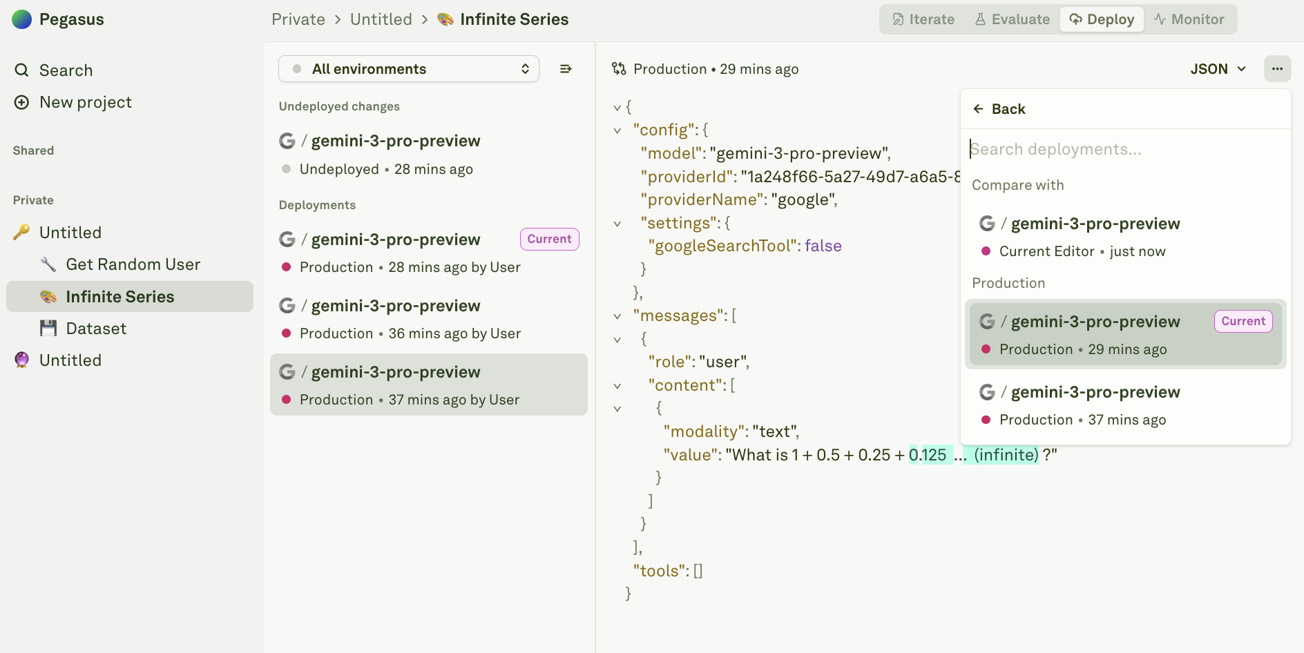The image size is (1304, 653).
Task: Collapse the "content" JSON array
Action: pyautogui.click(x=617, y=386)
